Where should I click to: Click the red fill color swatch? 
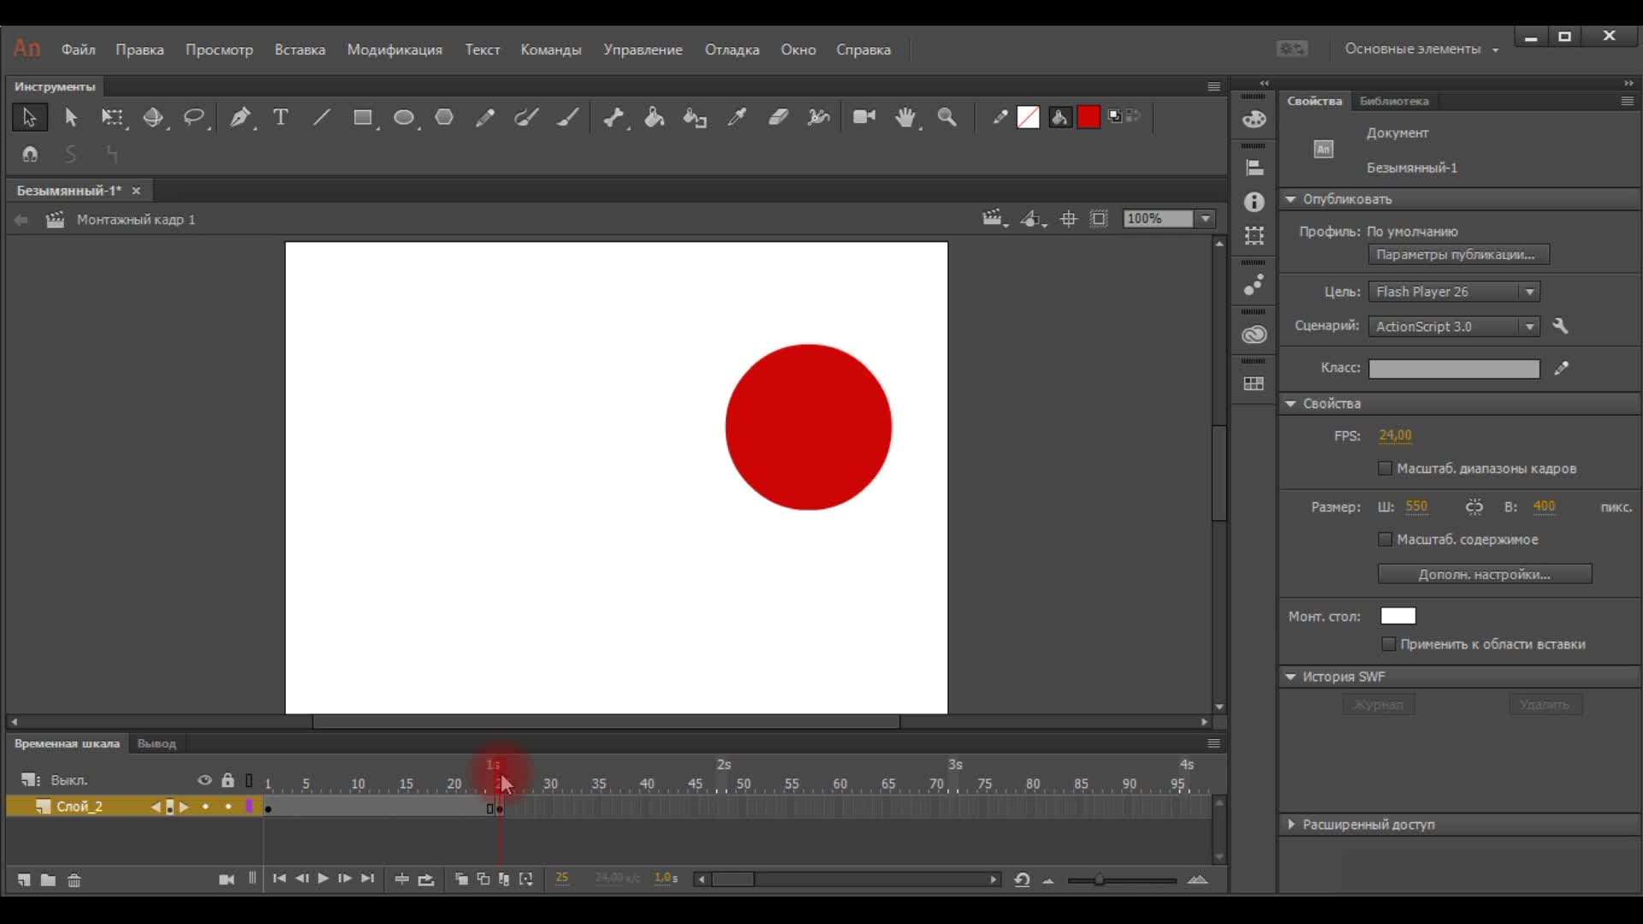click(1088, 117)
